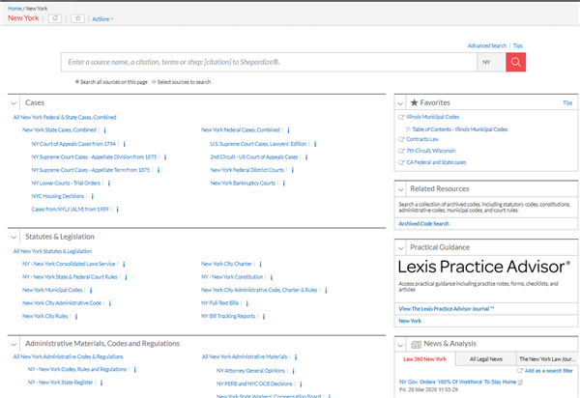This screenshot has height=398, width=580.
Task: Collapse Administrative Materials, Codes and Regulations section
Action: coord(14,344)
